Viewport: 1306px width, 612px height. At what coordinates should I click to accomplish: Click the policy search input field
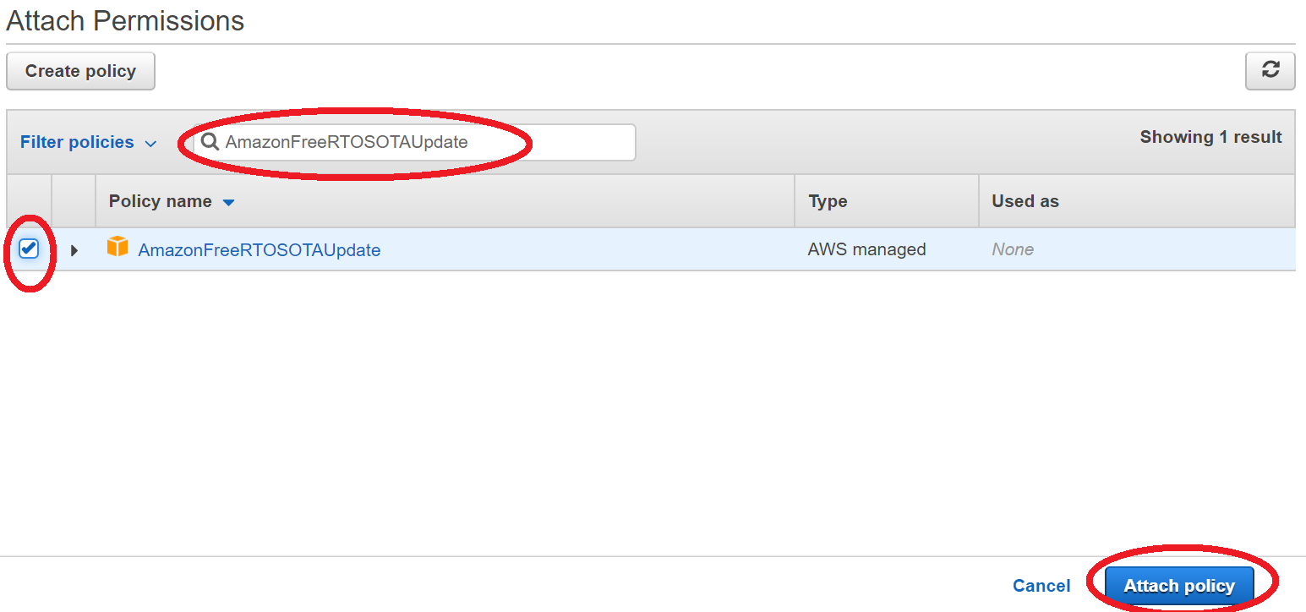(414, 142)
